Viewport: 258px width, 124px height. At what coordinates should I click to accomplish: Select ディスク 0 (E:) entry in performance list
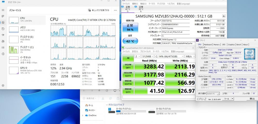pyautogui.click(x=27, y=39)
